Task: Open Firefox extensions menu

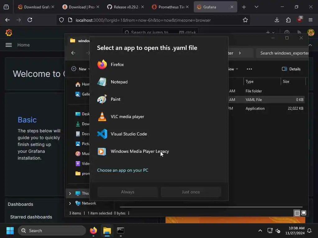Action: point(288,20)
